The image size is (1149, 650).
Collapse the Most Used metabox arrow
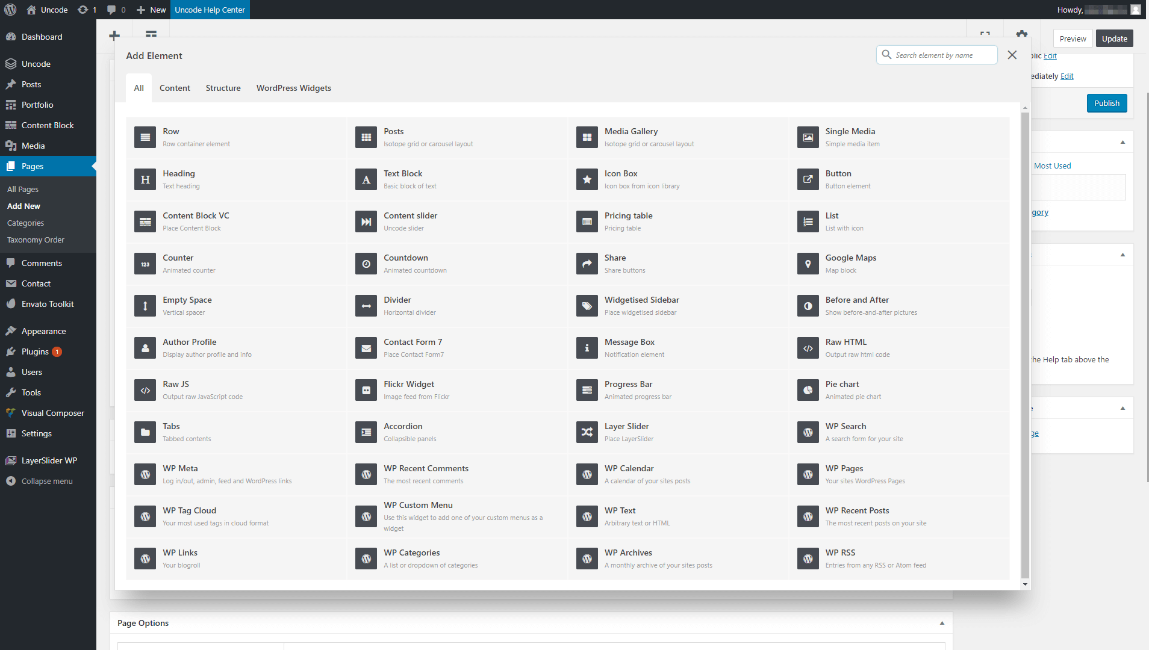click(1123, 142)
